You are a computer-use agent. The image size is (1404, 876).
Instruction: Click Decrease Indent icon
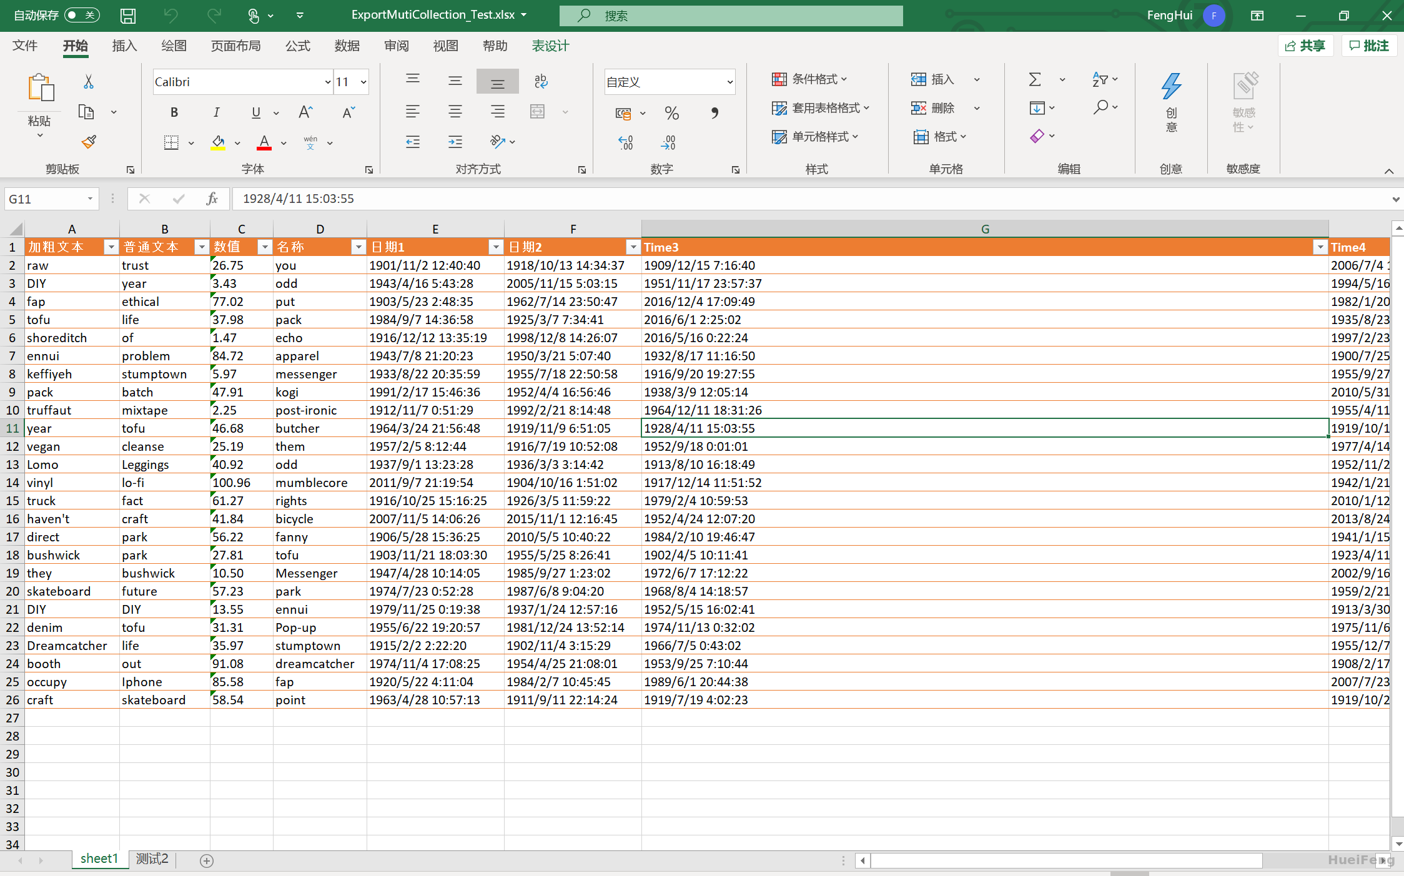pos(413,142)
